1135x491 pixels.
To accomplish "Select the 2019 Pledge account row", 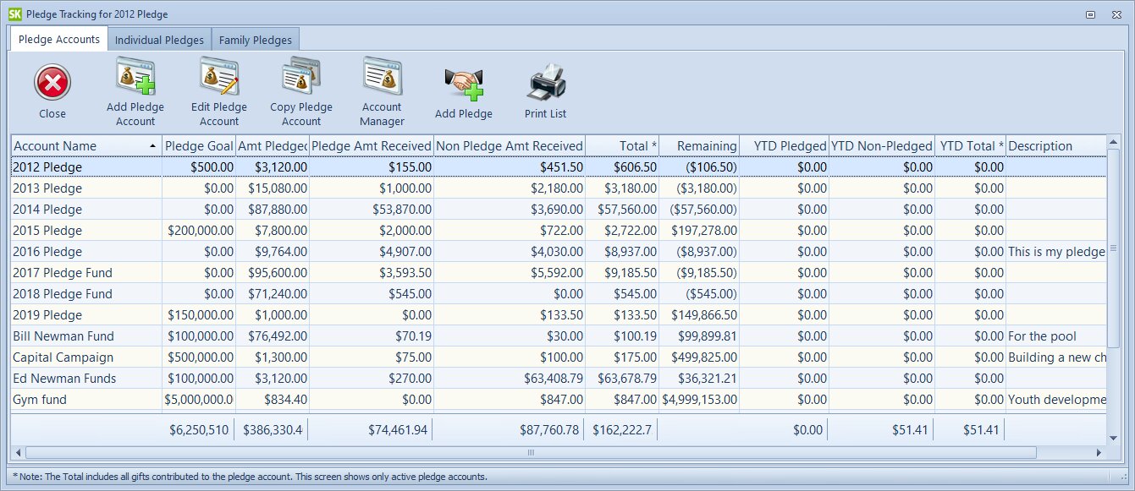I will (559, 315).
